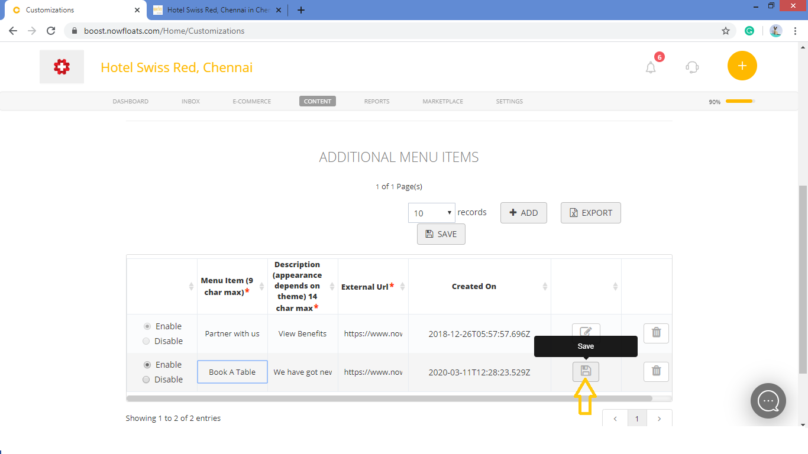This screenshot has height=454, width=808.
Task: Open the Inbox menu
Action: click(x=190, y=101)
